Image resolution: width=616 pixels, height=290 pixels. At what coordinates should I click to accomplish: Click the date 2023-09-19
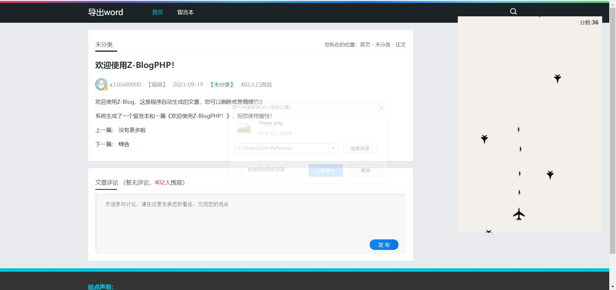pyautogui.click(x=188, y=85)
